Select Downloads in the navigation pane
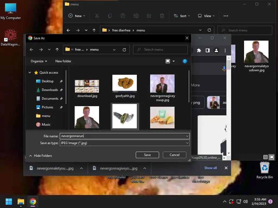Image resolution: width=278 pixels, height=208 pixels. (50, 90)
